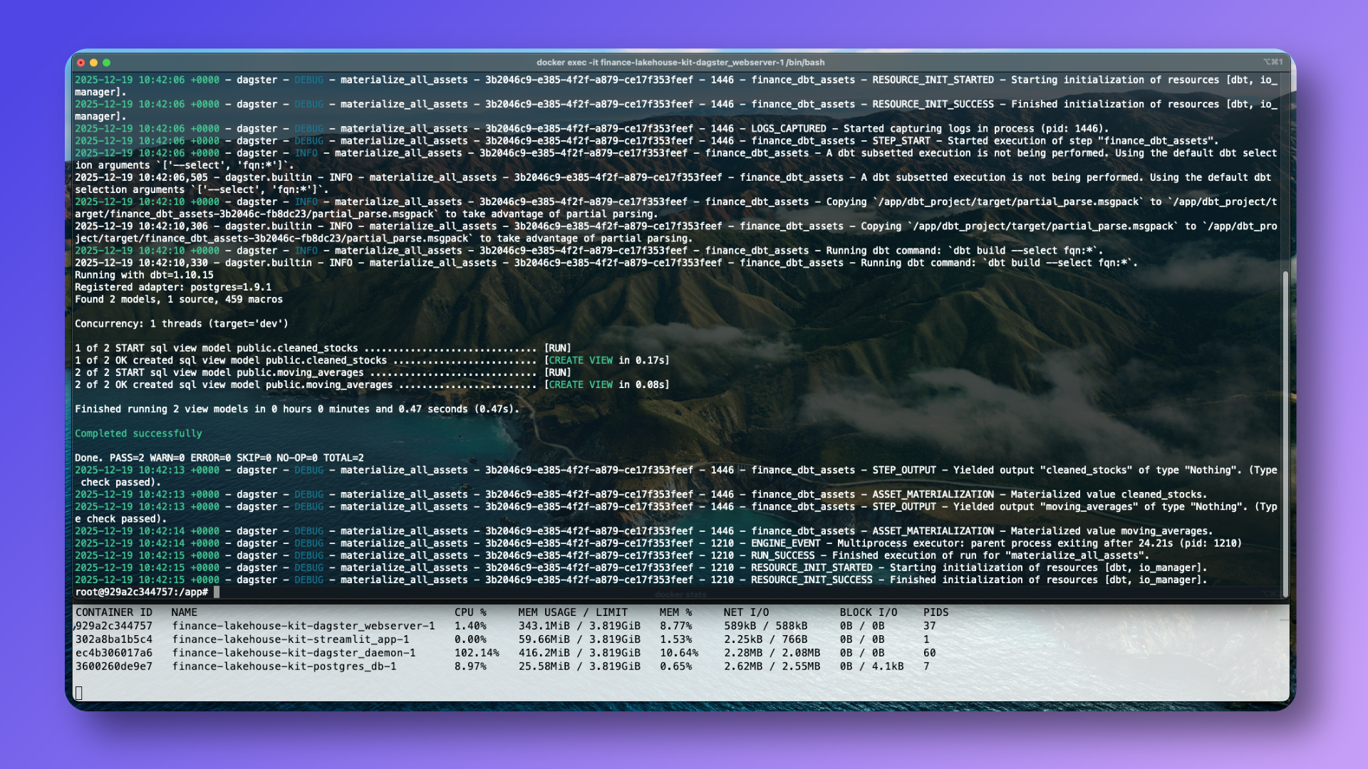Click the green 'Completed successfully' text
1368x769 pixels.
(x=138, y=434)
